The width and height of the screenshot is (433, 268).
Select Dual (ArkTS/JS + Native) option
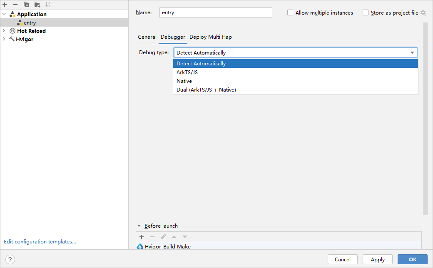click(206, 90)
